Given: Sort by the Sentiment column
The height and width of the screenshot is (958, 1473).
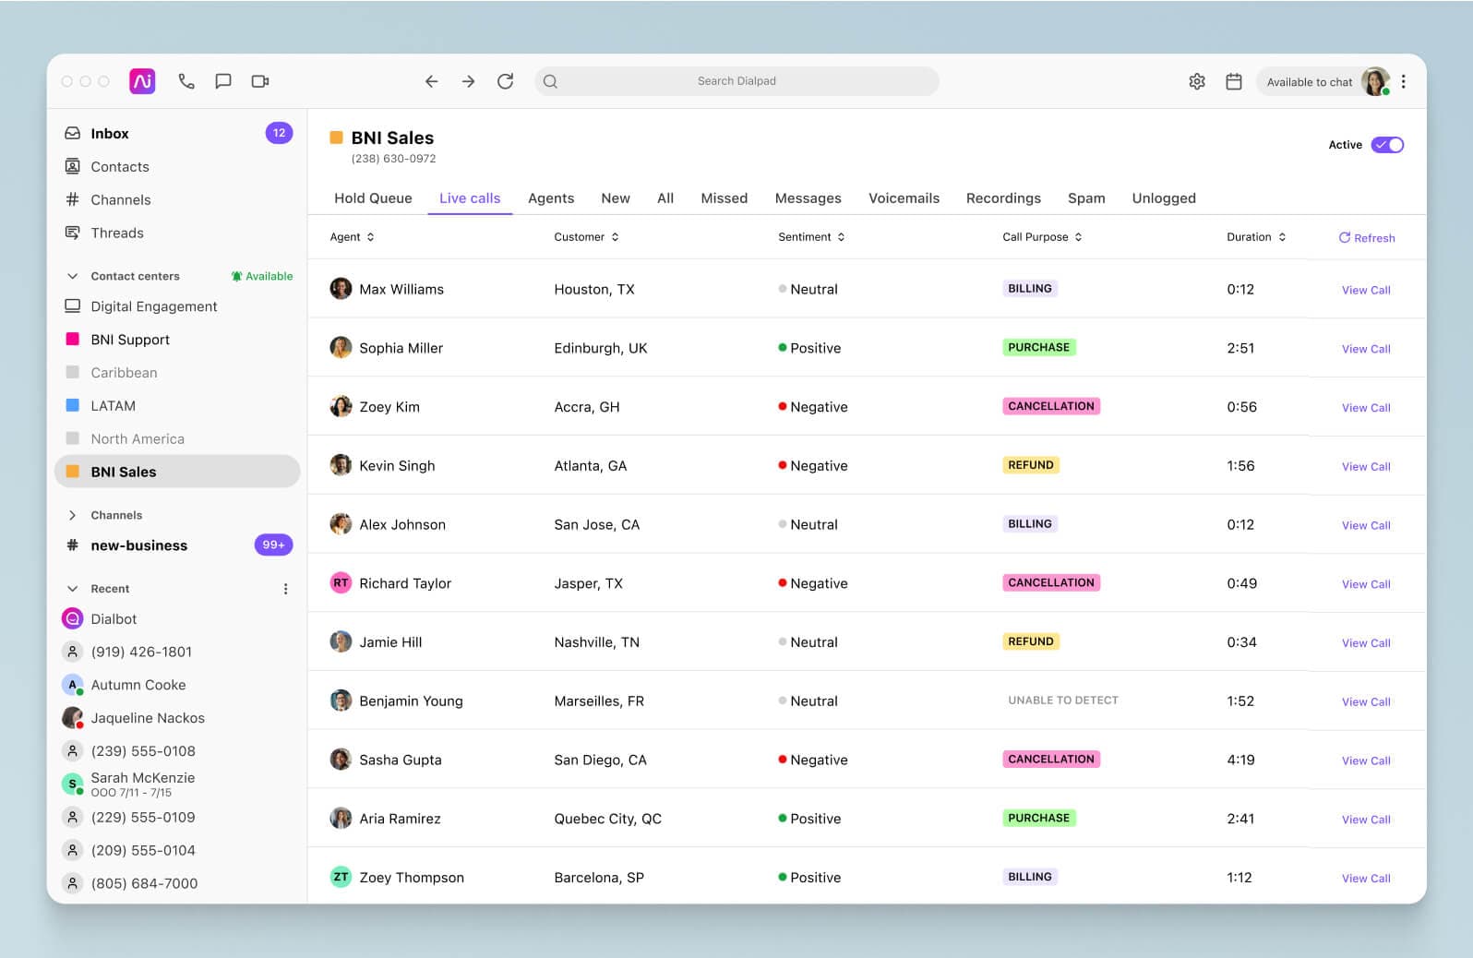Looking at the screenshot, I should tap(811, 237).
